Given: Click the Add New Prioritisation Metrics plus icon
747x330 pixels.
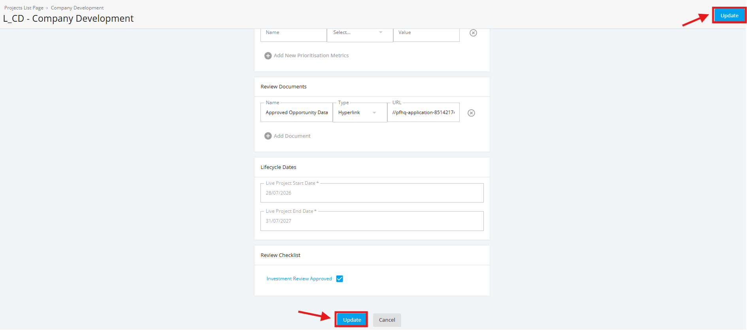Looking at the screenshot, I should coord(268,56).
